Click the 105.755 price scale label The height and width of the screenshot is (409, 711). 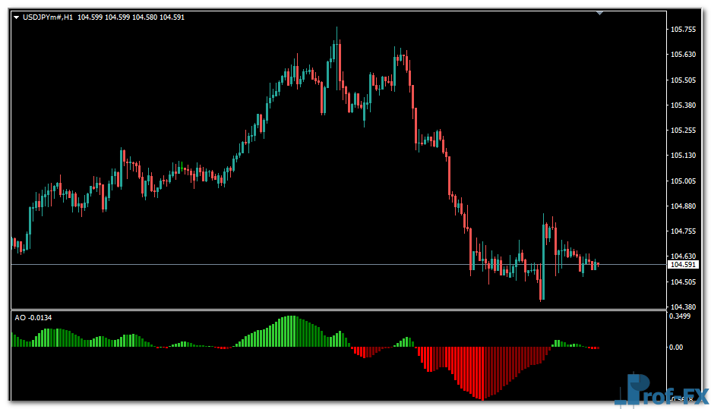point(684,30)
